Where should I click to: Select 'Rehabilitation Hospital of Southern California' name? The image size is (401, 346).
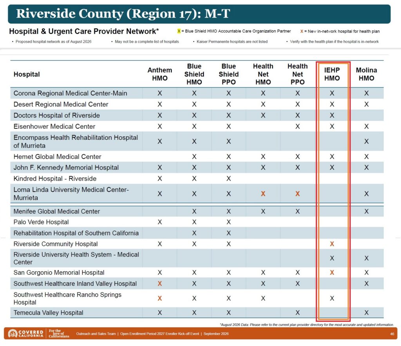coord(76,233)
